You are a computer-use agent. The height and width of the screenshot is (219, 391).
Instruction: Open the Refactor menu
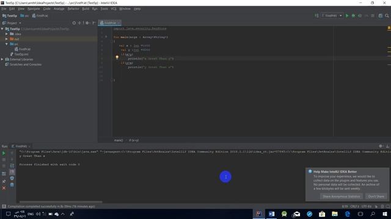coord(73,9)
